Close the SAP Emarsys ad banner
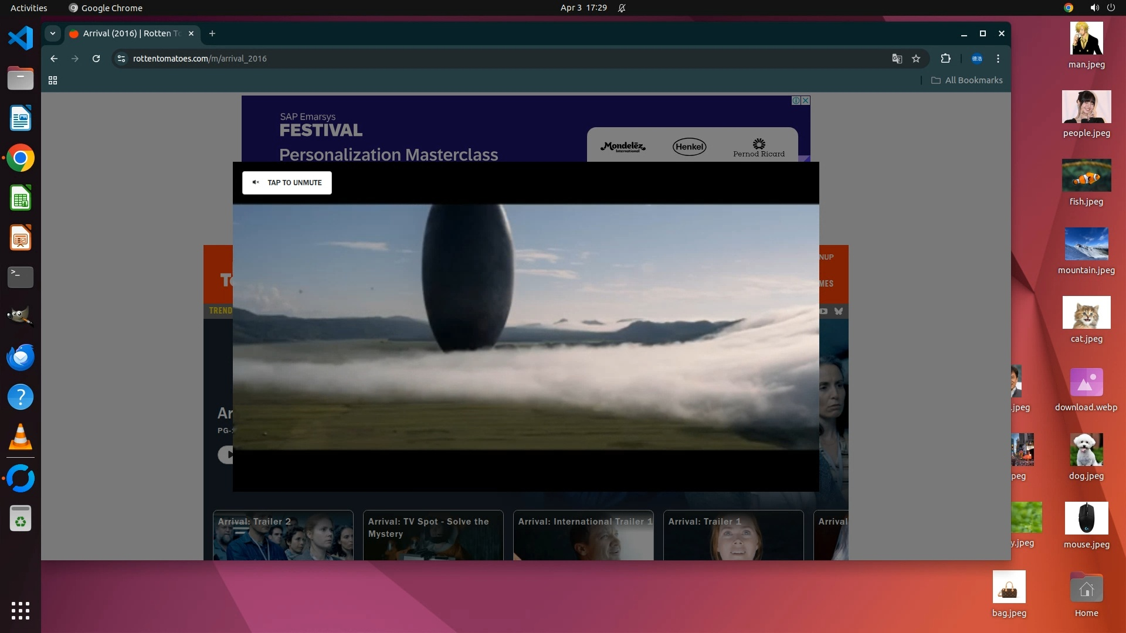This screenshot has width=1126, height=633. point(806,100)
